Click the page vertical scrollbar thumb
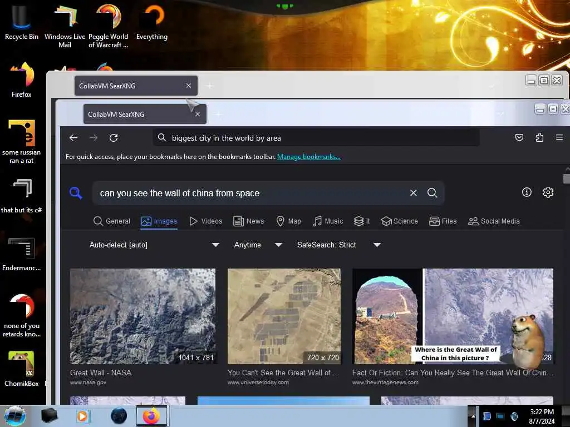The image size is (570, 427). point(566,178)
